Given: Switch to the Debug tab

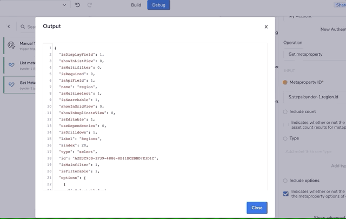Looking at the screenshot, I should pos(159,5).
